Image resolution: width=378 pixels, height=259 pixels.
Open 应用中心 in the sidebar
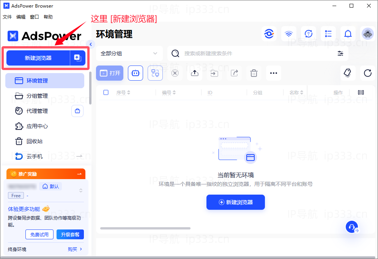(x=45, y=126)
